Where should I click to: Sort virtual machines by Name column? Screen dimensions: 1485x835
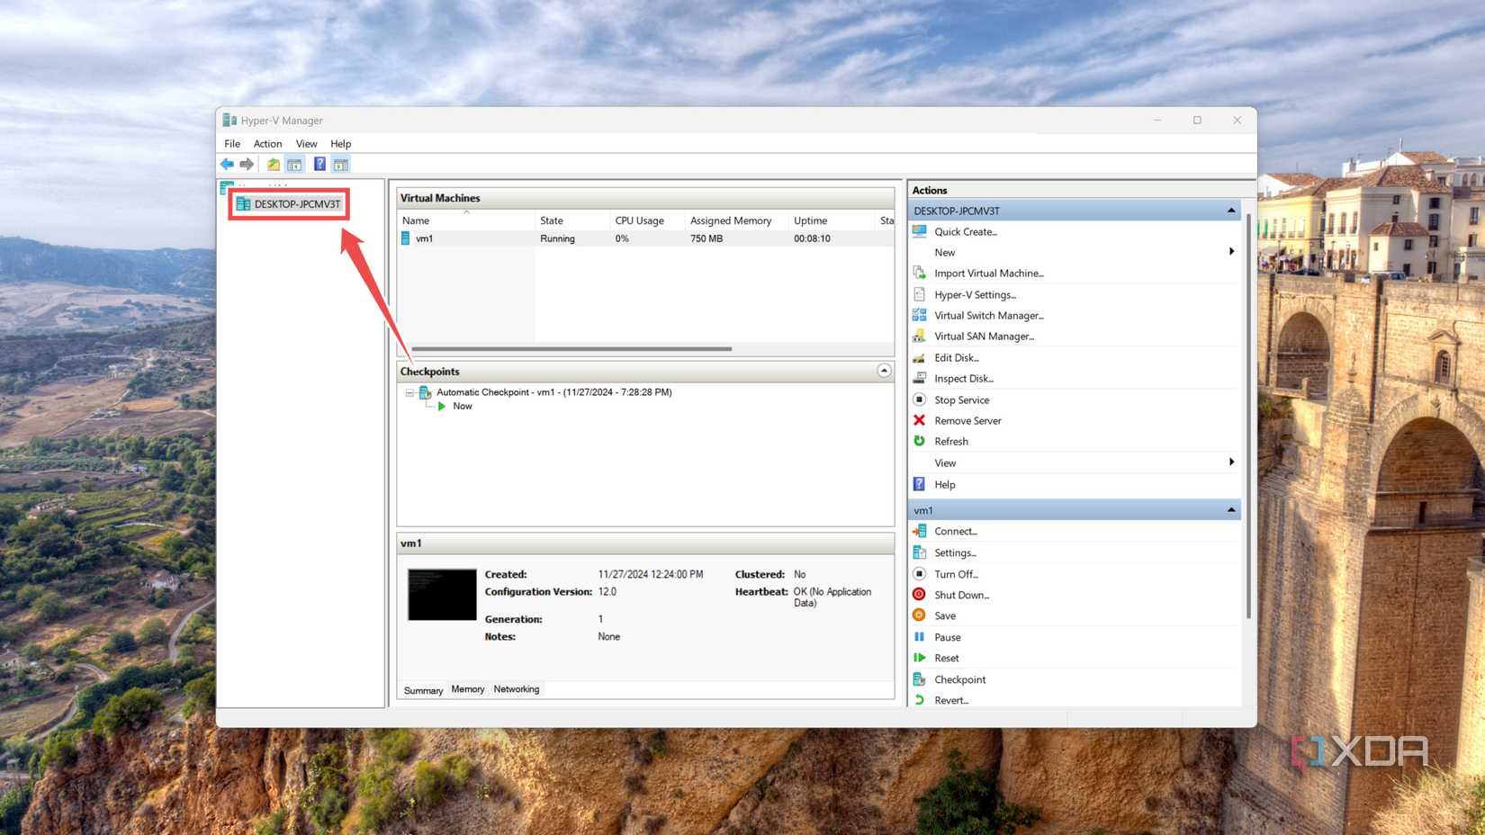tap(466, 220)
